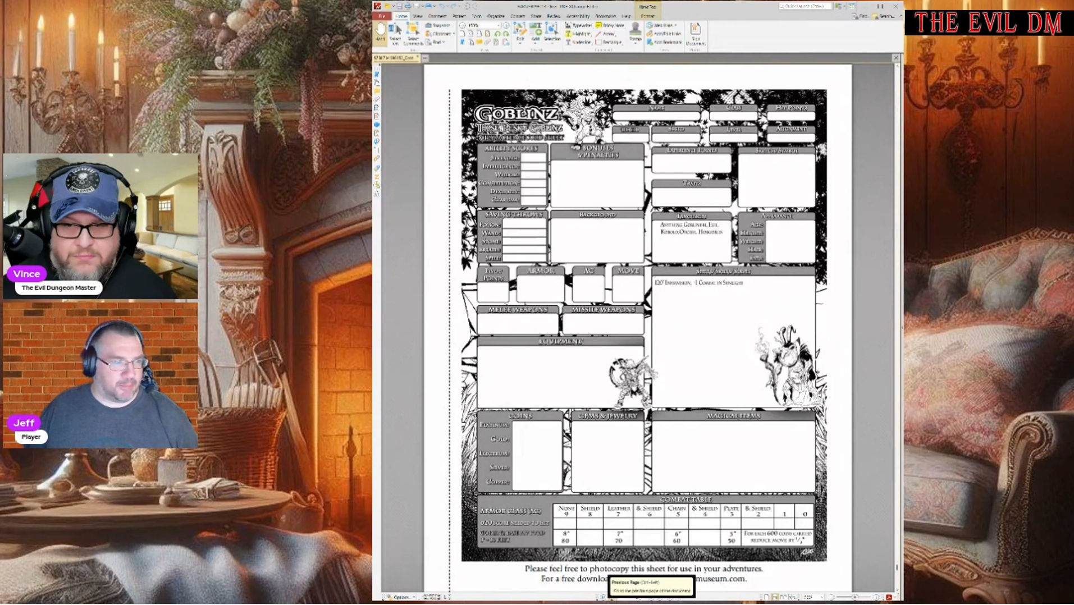Pick the Underline text tool
The image size is (1074, 605).
[578, 43]
